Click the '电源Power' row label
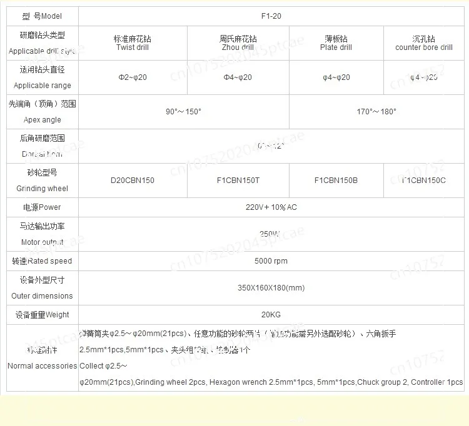Image resolution: width=469 pixels, height=426 pixels. tap(42, 207)
